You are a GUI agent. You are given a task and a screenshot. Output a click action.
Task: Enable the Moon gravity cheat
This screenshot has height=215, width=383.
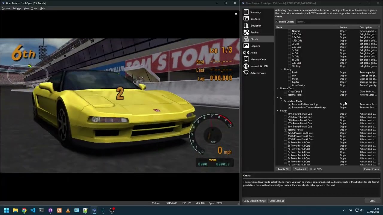click(289, 79)
